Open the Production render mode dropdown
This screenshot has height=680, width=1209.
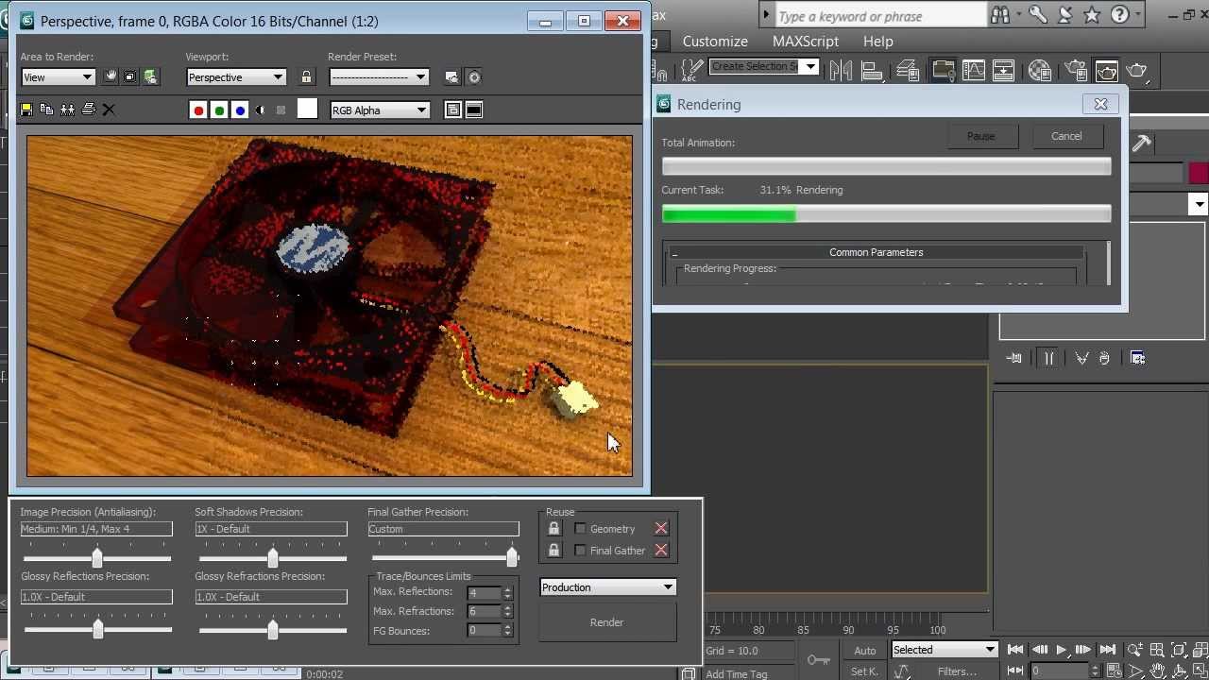pos(607,587)
